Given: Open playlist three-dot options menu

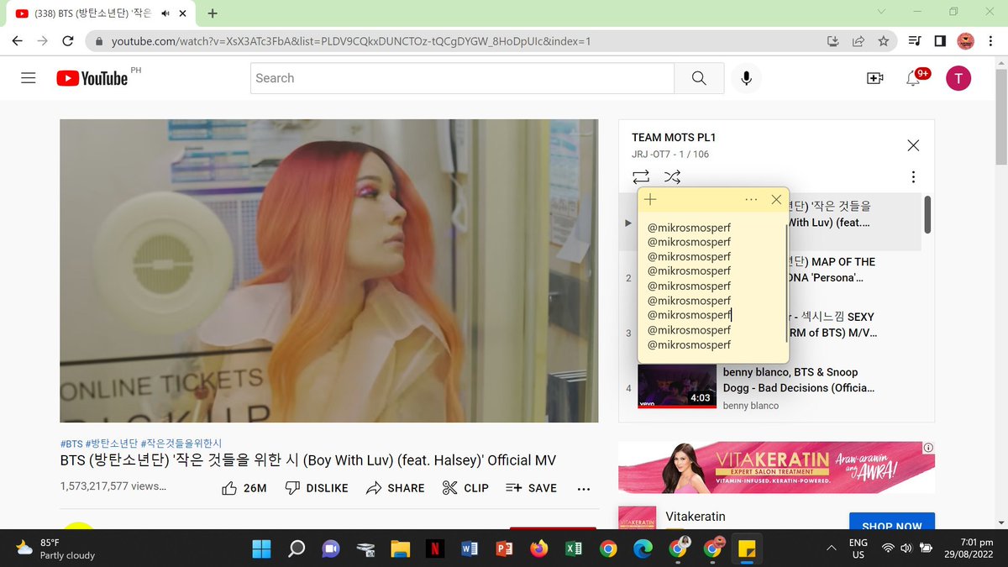Looking at the screenshot, I should tap(913, 177).
